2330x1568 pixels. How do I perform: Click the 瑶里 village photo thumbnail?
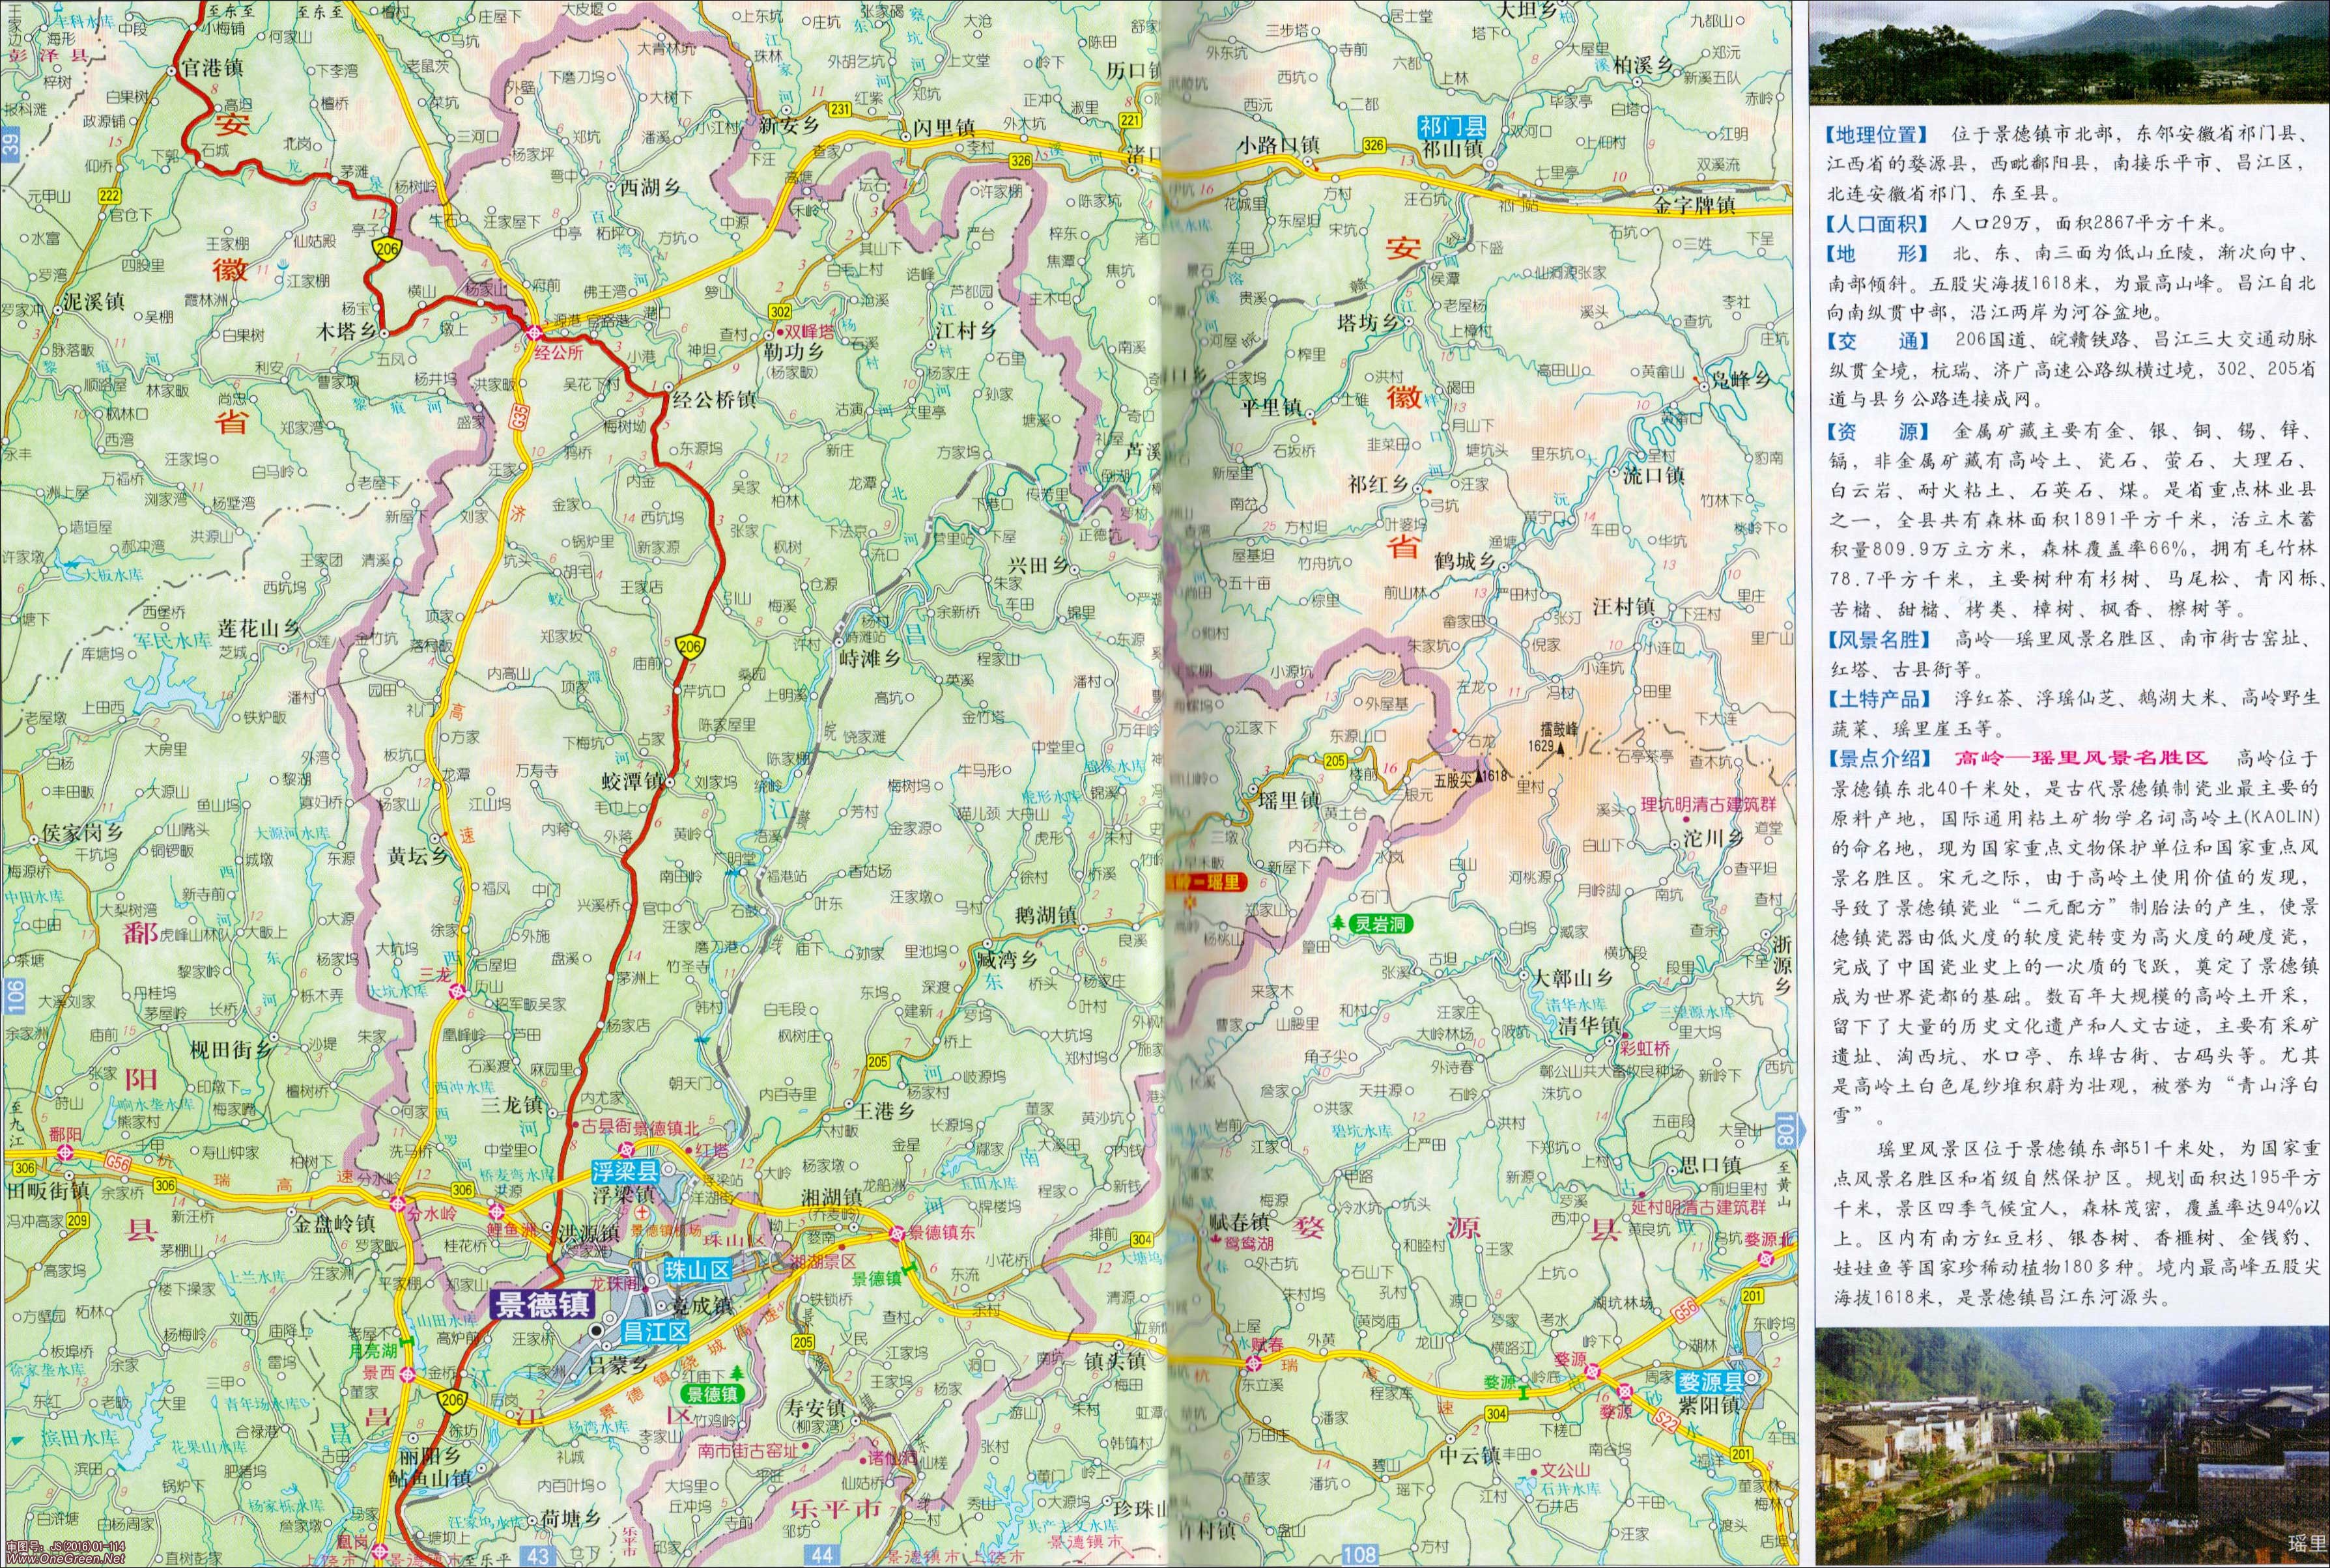[x=2072, y=1446]
